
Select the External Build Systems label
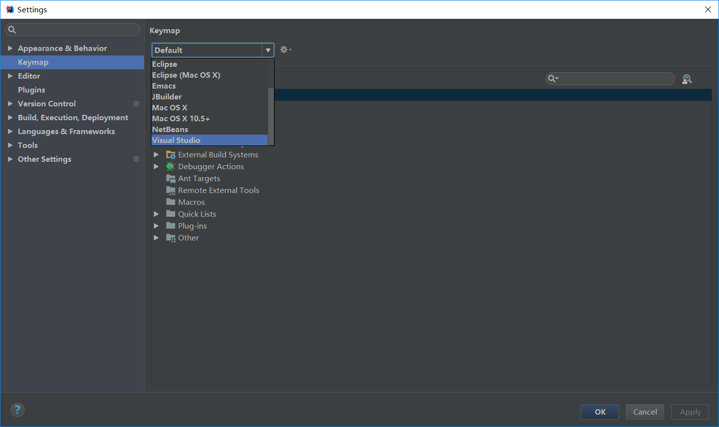click(218, 155)
